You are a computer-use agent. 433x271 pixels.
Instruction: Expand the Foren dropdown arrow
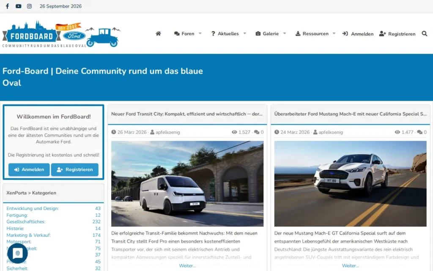pos(200,33)
